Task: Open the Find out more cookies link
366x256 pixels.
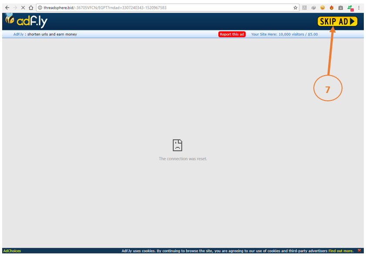Action: click(x=341, y=251)
